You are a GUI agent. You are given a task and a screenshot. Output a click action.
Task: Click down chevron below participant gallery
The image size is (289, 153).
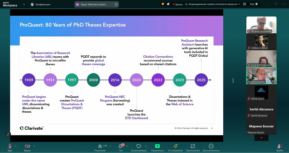[261, 138]
